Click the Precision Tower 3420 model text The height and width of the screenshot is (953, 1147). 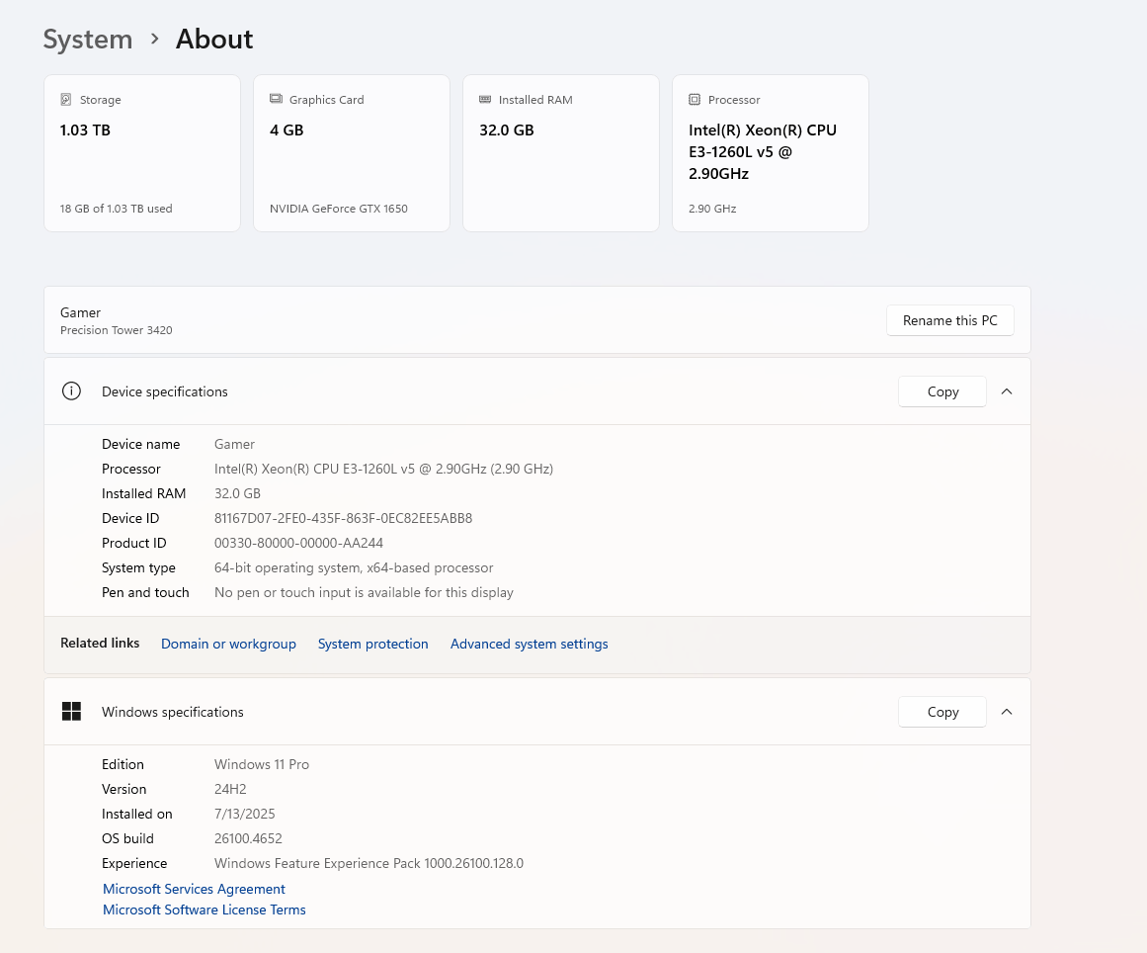pyautogui.click(x=117, y=330)
